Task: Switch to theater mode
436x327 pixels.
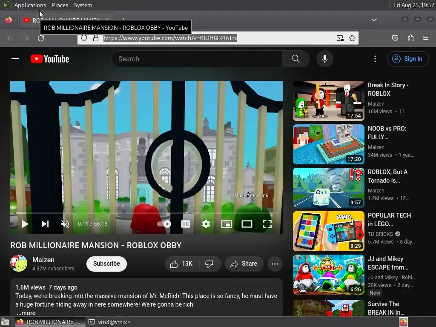Action: (247, 224)
